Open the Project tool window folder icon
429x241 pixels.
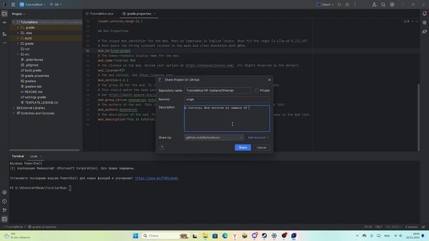point(5,13)
